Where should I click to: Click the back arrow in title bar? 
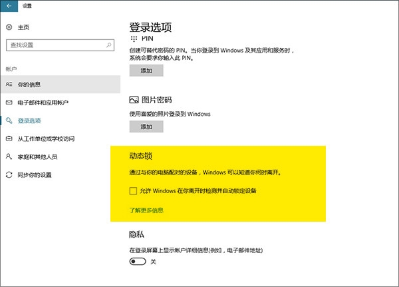tap(8, 6)
